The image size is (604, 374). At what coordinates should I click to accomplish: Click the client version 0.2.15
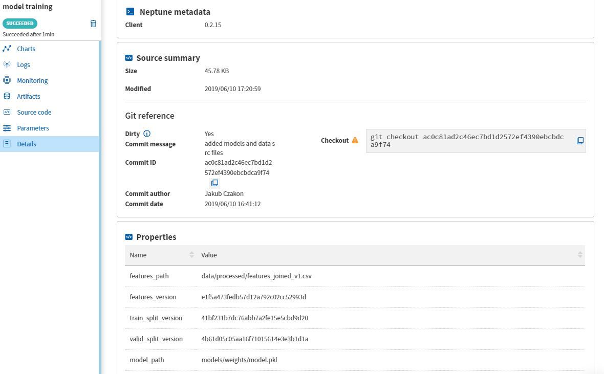point(213,25)
